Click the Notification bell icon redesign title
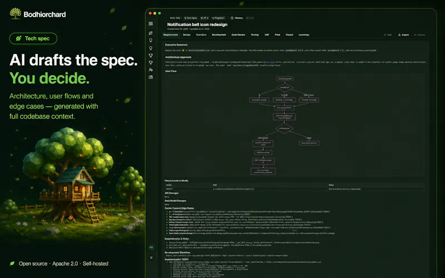 pyautogui.click(x=197, y=24)
